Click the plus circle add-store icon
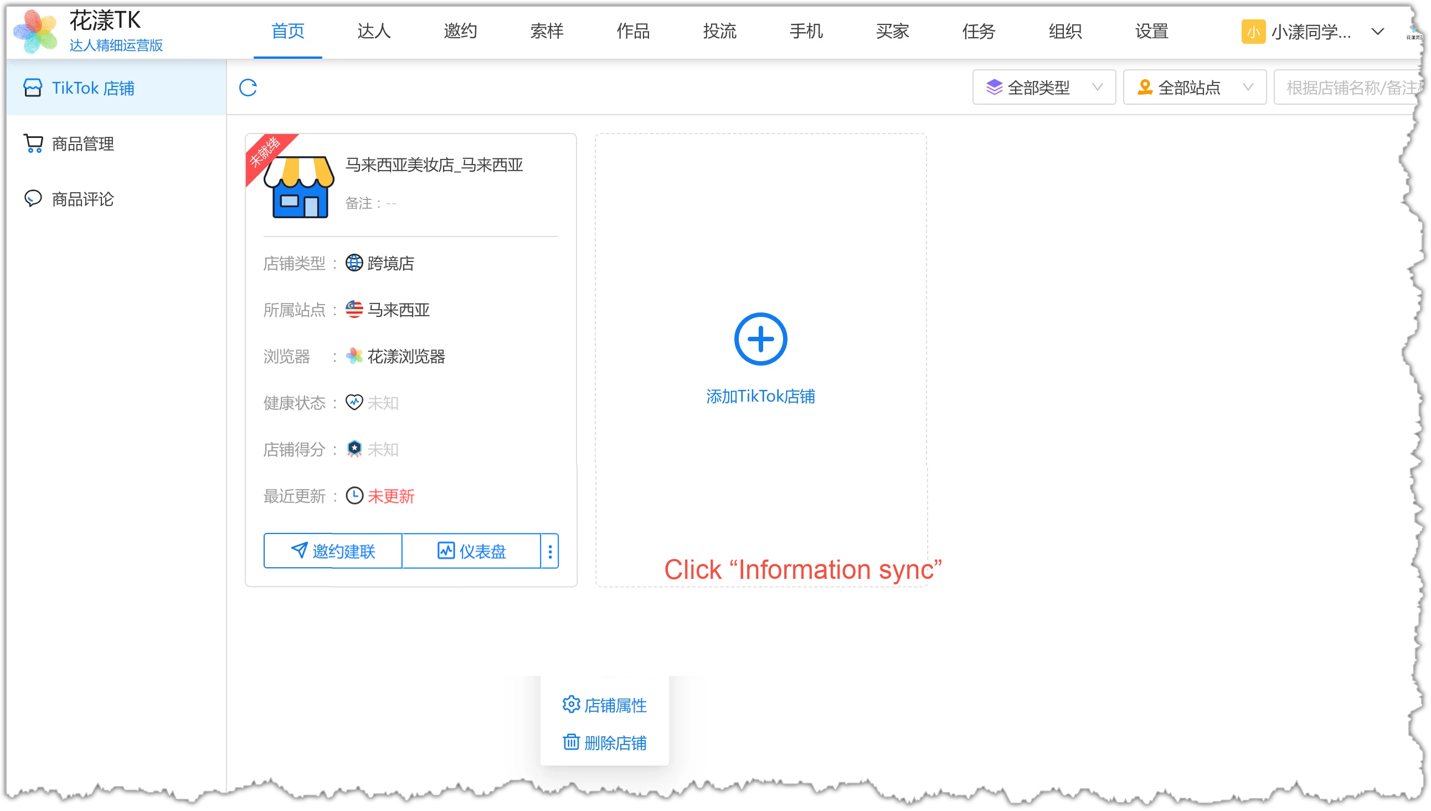The height and width of the screenshot is (811, 1431). coord(760,338)
